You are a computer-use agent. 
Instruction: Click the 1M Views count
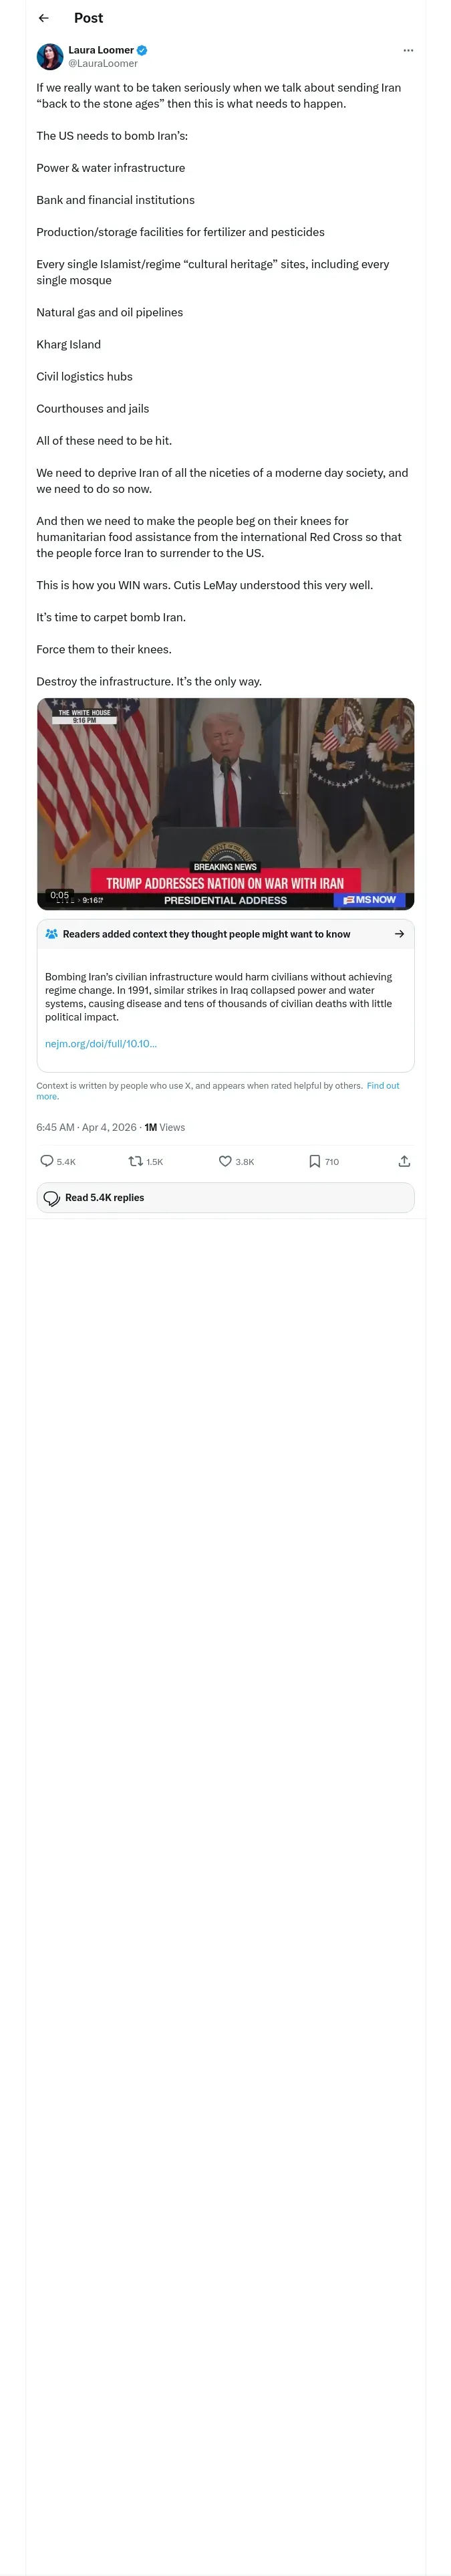164,1127
